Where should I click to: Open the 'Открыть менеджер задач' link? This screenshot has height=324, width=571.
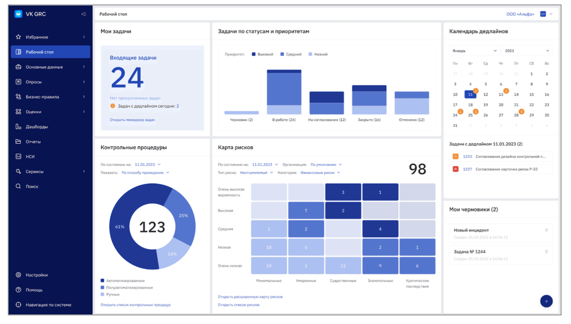(x=132, y=120)
